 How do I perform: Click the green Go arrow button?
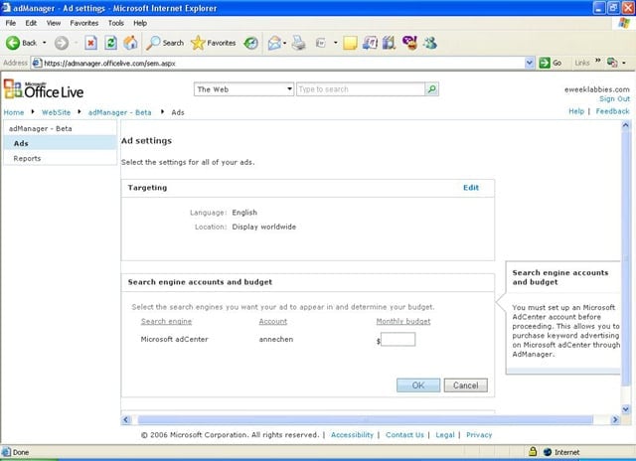click(x=545, y=63)
